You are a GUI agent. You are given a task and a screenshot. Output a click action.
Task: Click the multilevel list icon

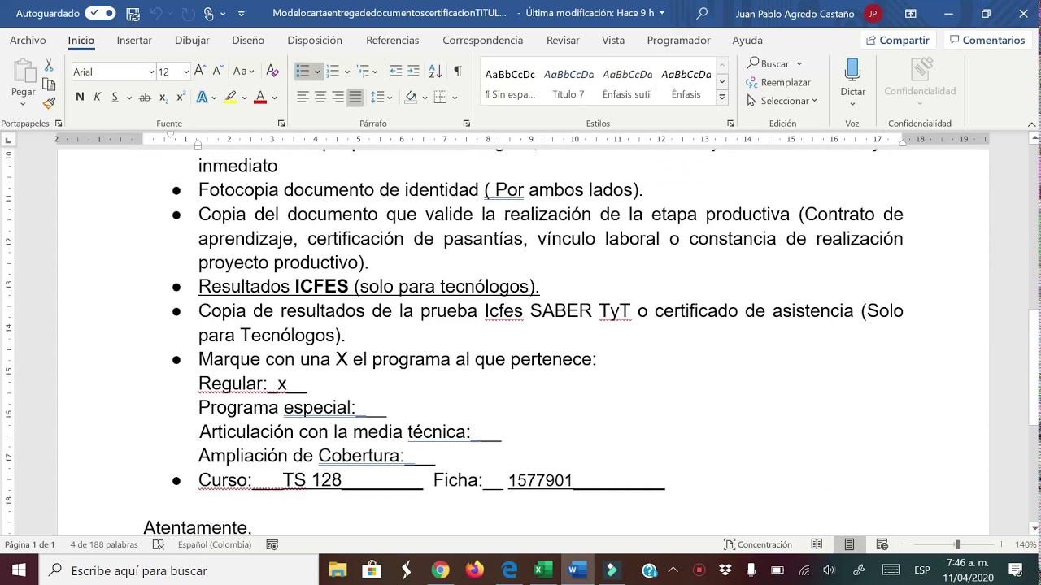point(363,71)
